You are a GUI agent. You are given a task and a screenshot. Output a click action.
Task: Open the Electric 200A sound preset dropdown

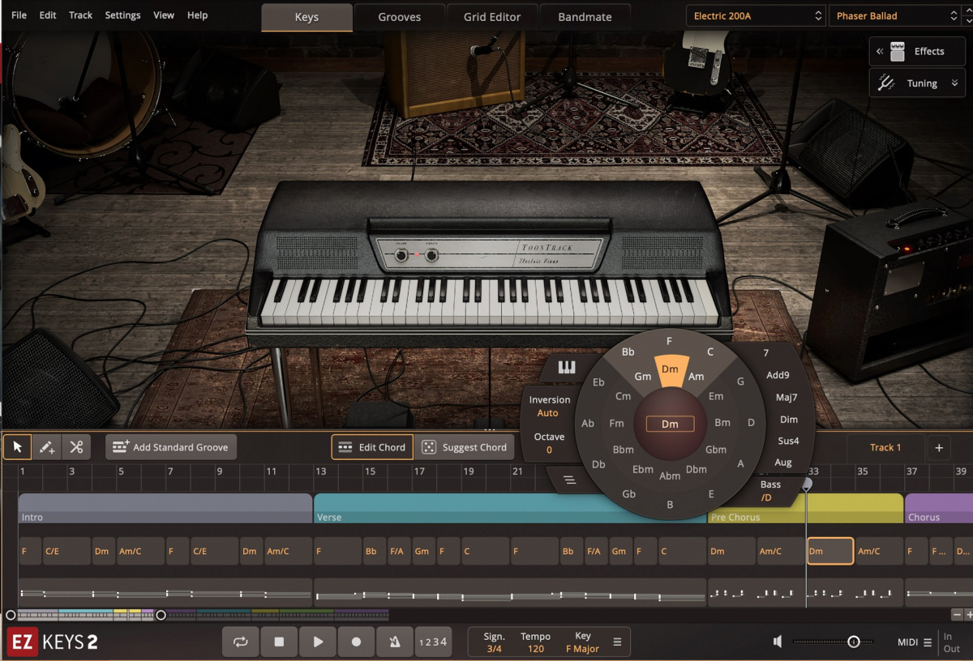click(755, 15)
